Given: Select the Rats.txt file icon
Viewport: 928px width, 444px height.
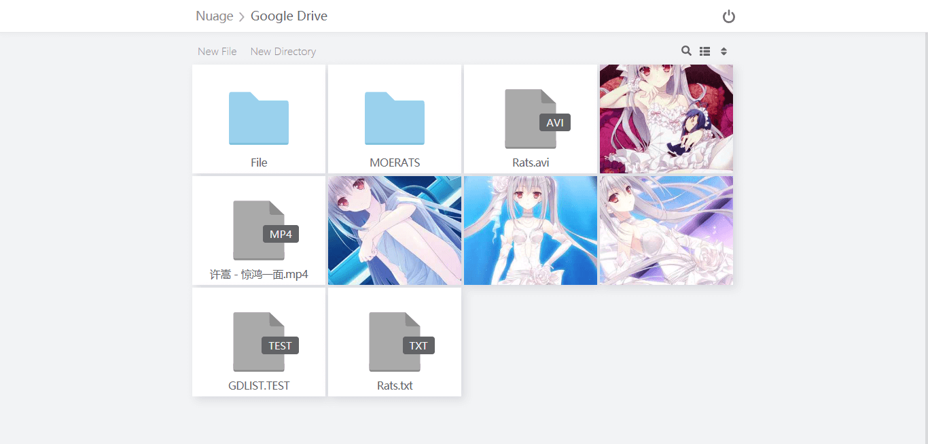Looking at the screenshot, I should 401,341.
